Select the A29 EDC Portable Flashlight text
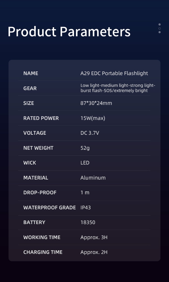Screen dimensions: 169x282 (114, 73)
